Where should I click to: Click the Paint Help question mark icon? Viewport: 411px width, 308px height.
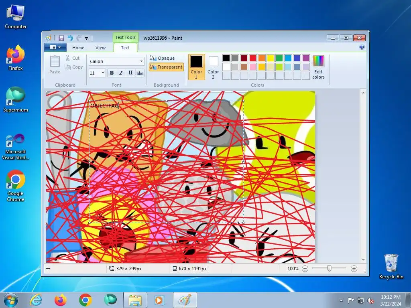pyautogui.click(x=362, y=47)
